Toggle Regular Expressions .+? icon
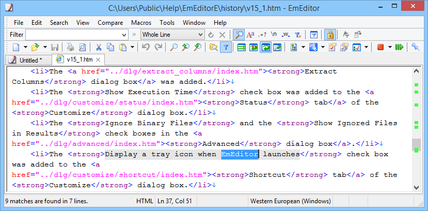 pyautogui.click(x=262, y=35)
